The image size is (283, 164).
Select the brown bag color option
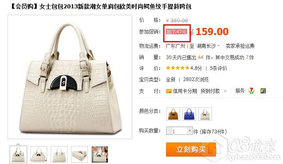point(173,114)
